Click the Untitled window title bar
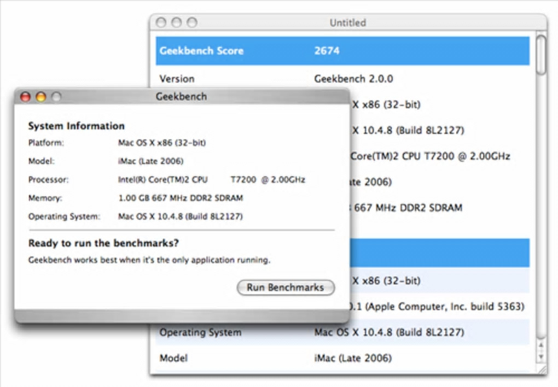The height and width of the screenshot is (387, 558). (348, 22)
